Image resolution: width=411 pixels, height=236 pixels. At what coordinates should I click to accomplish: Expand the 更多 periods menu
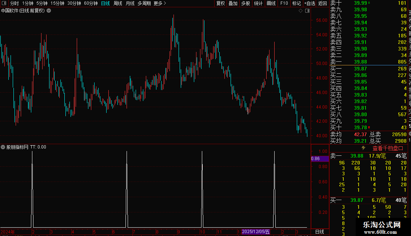pyautogui.click(x=160, y=3)
